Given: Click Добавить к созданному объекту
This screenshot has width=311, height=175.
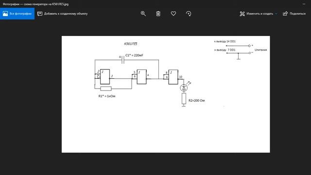Looking at the screenshot, I should coord(63,14).
